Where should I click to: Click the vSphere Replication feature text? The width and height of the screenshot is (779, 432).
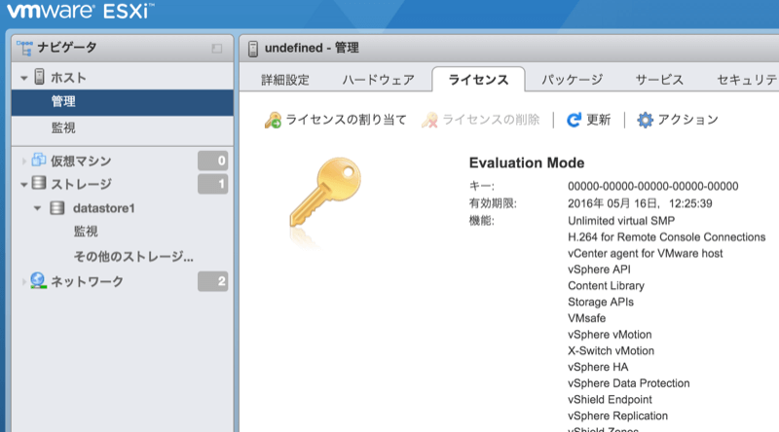click(x=617, y=415)
